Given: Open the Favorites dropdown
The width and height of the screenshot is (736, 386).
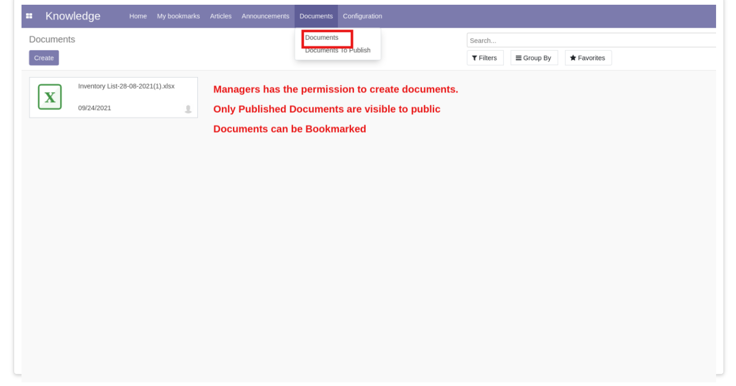Looking at the screenshot, I should click(588, 58).
